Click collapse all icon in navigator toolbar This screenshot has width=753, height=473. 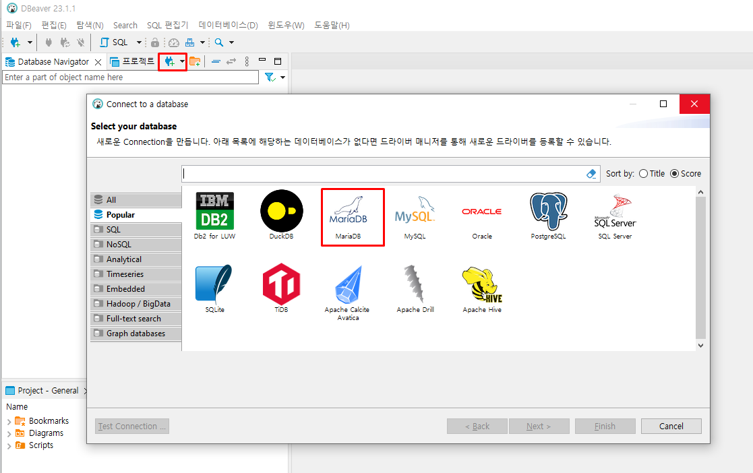point(216,61)
